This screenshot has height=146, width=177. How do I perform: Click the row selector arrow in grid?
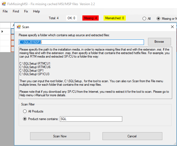3,32
